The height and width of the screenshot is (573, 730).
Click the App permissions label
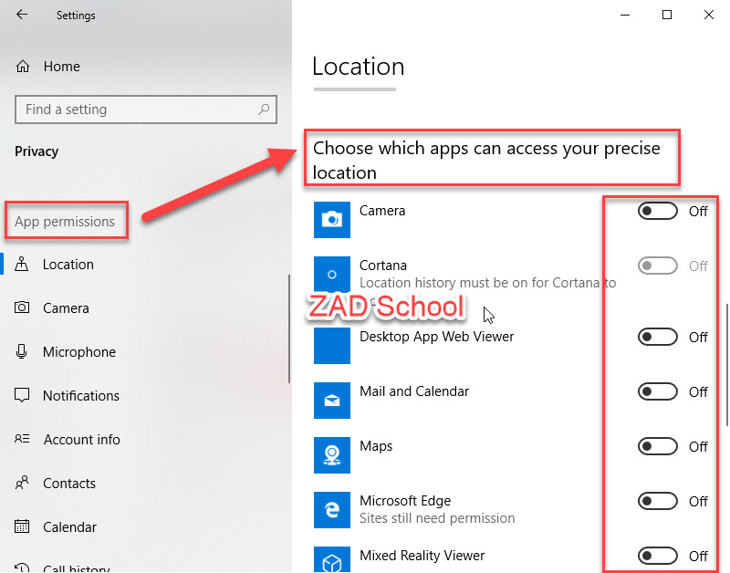pos(65,221)
